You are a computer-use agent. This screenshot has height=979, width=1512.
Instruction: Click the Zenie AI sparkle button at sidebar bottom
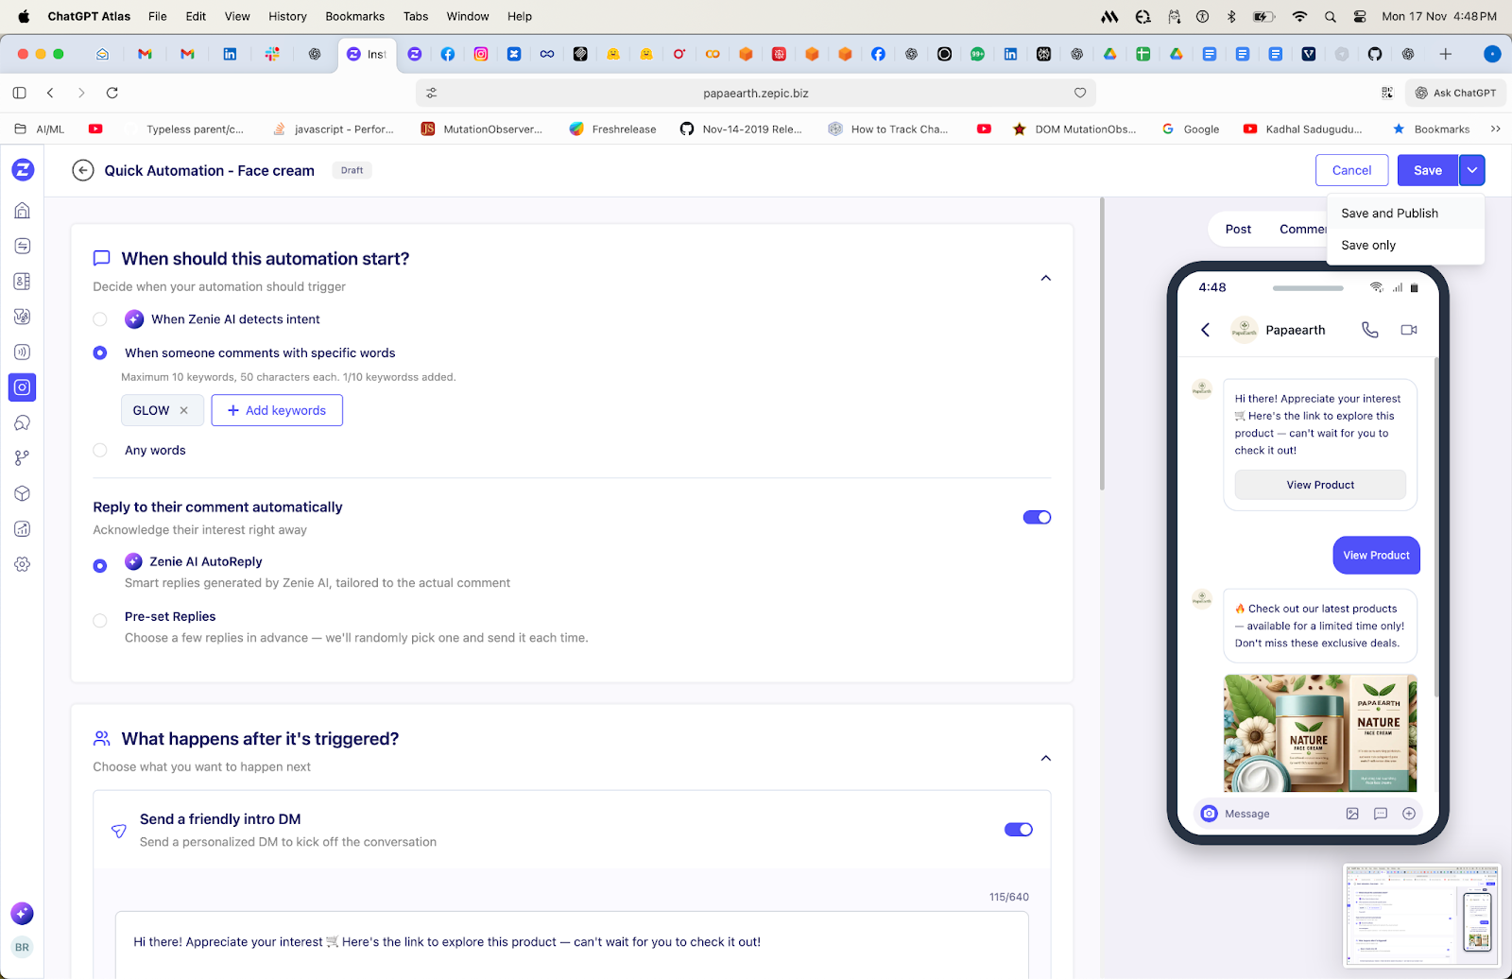[23, 914]
